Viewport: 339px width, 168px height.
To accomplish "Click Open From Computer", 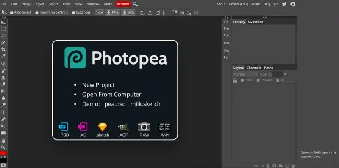I will pyautogui.click(x=111, y=94).
